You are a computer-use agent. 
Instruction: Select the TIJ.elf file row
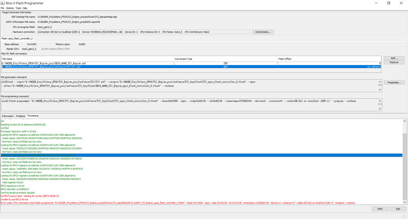pos(191,67)
